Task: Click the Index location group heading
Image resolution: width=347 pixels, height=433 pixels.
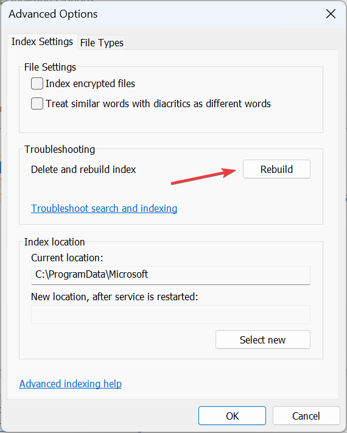Action: [54, 242]
